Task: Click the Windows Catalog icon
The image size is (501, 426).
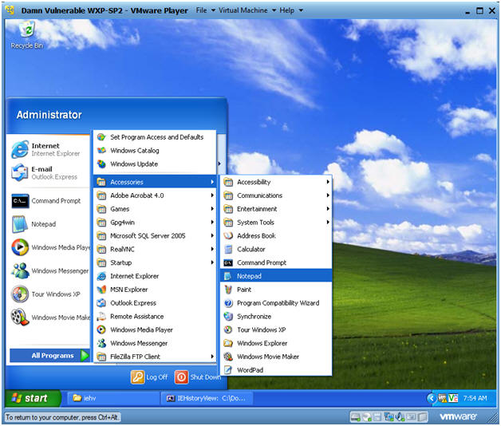Action: [101, 150]
